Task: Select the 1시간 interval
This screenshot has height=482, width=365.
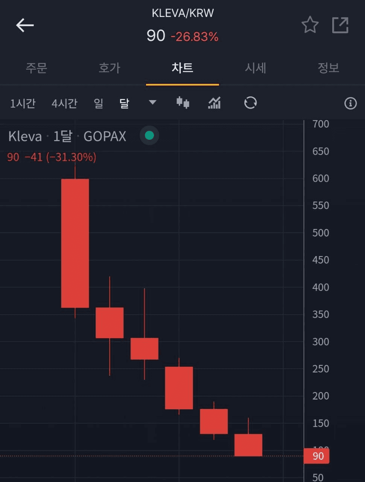Action: pos(23,103)
